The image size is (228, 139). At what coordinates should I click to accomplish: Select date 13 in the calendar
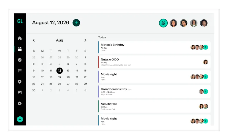click(x=68, y=71)
